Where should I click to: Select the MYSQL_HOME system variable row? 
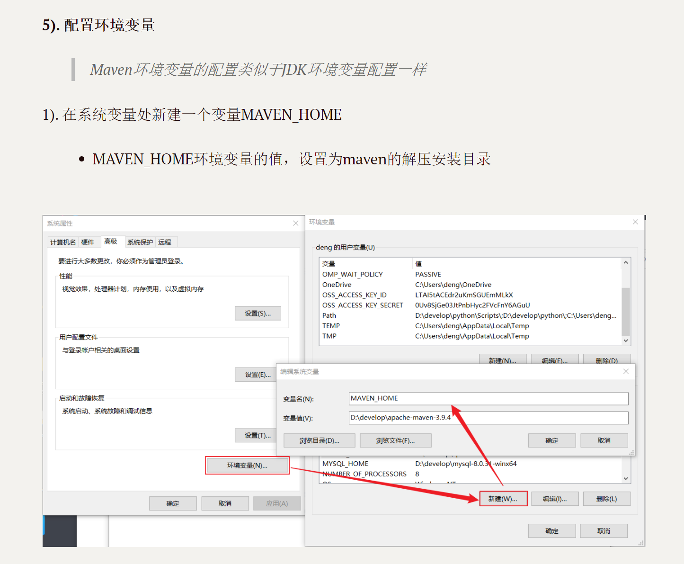[x=469, y=464]
